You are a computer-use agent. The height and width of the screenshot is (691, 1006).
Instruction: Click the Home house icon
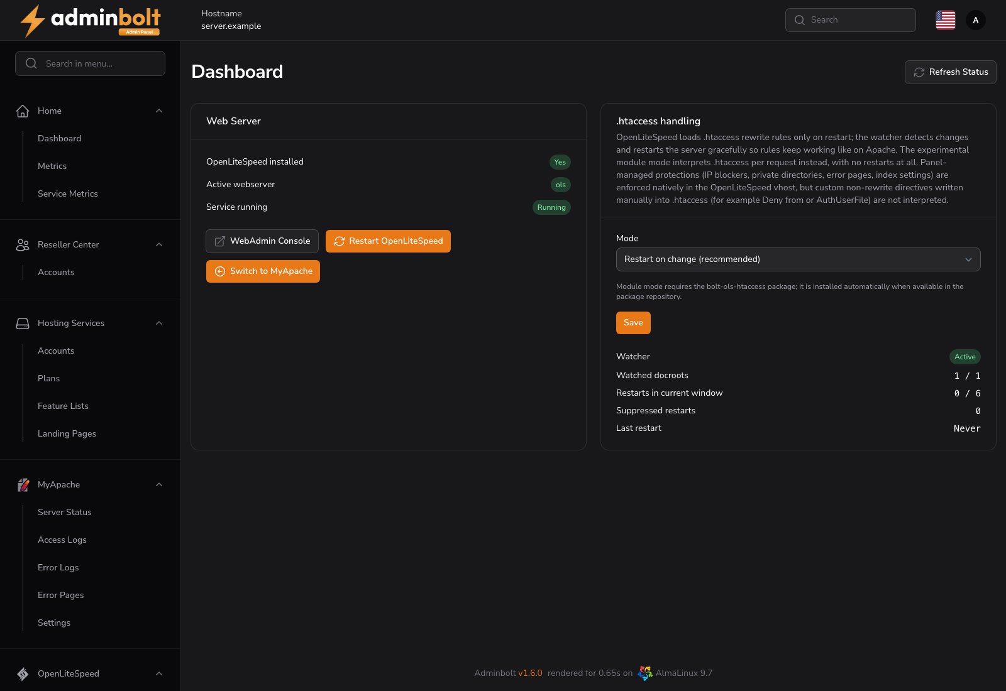point(23,111)
